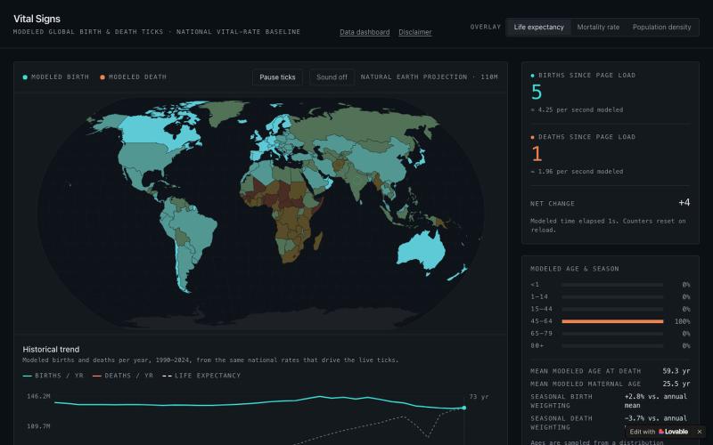The height and width of the screenshot is (445, 713).
Task: Click the 146.2M axis label
Action: pos(38,396)
